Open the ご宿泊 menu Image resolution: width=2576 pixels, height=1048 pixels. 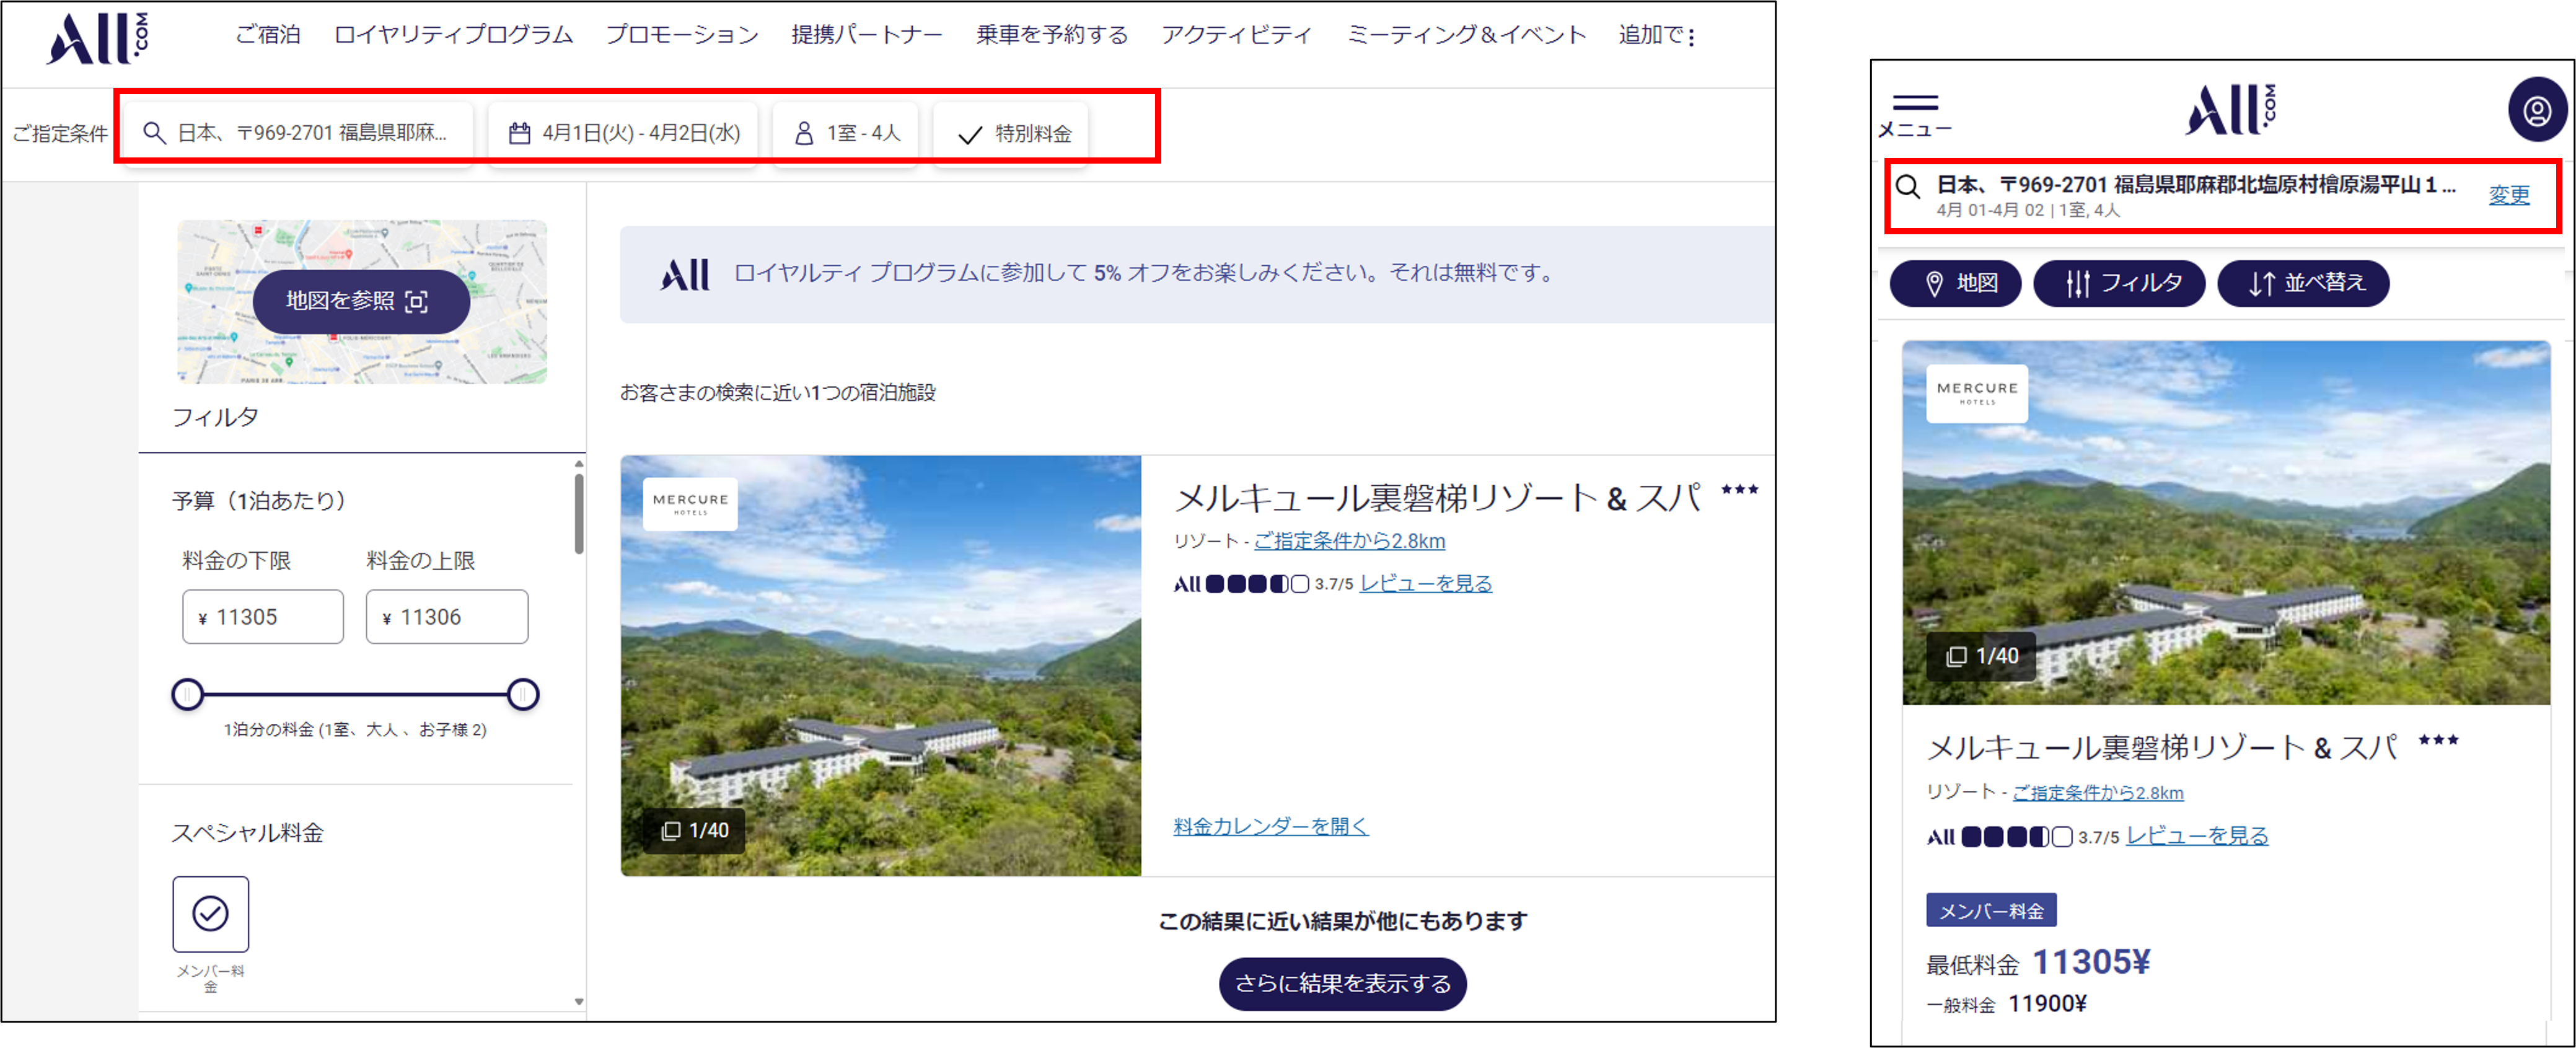pyautogui.click(x=268, y=35)
